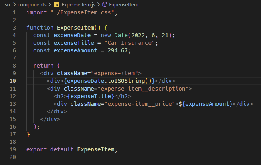Screen dimensions: 261x165
Task: Click the export default ExpenseItem statement
Action: pos(72,149)
